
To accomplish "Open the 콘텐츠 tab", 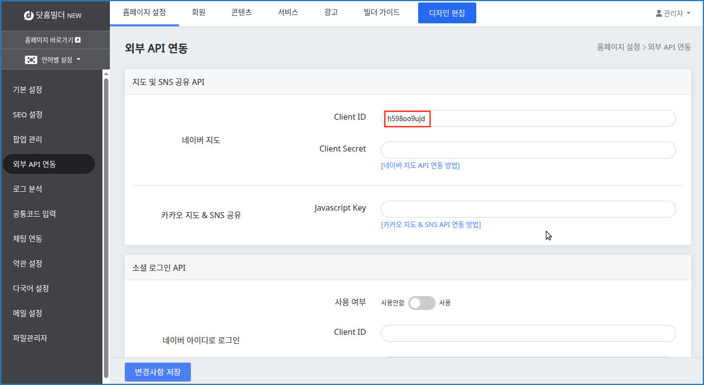I will [242, 12].
